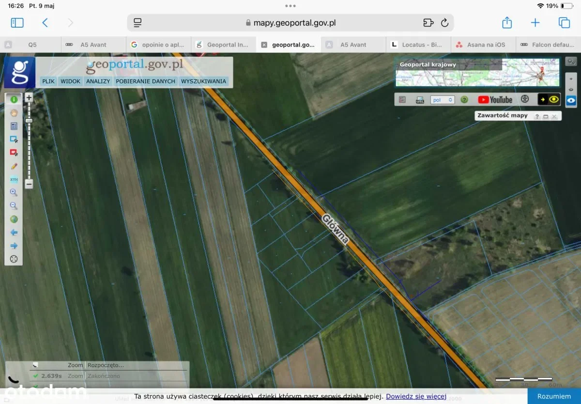This screenshot has height=404, width=581.
Task: Select the green info identify tool
Action: 14,99
